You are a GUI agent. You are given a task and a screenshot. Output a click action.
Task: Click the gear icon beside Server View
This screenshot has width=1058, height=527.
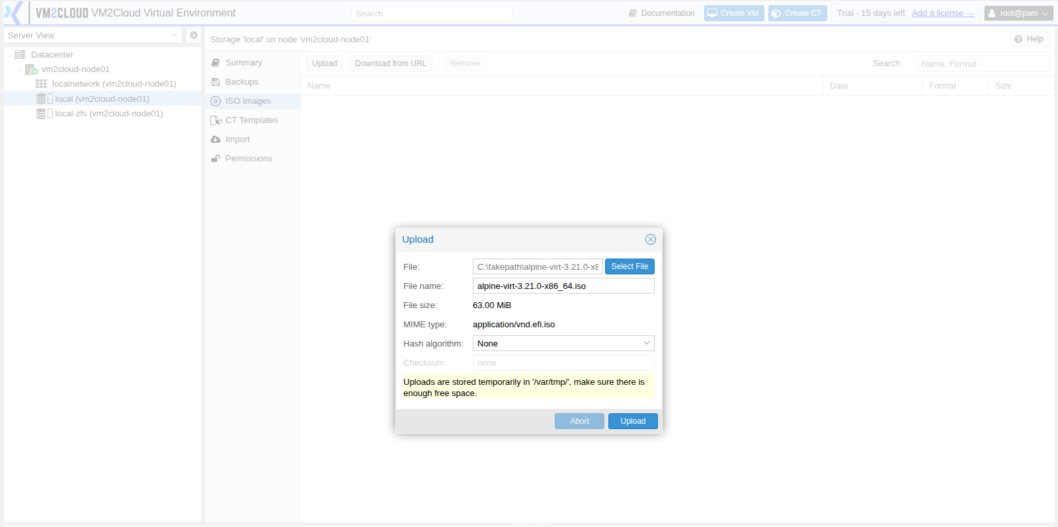[x=194, y=35]
